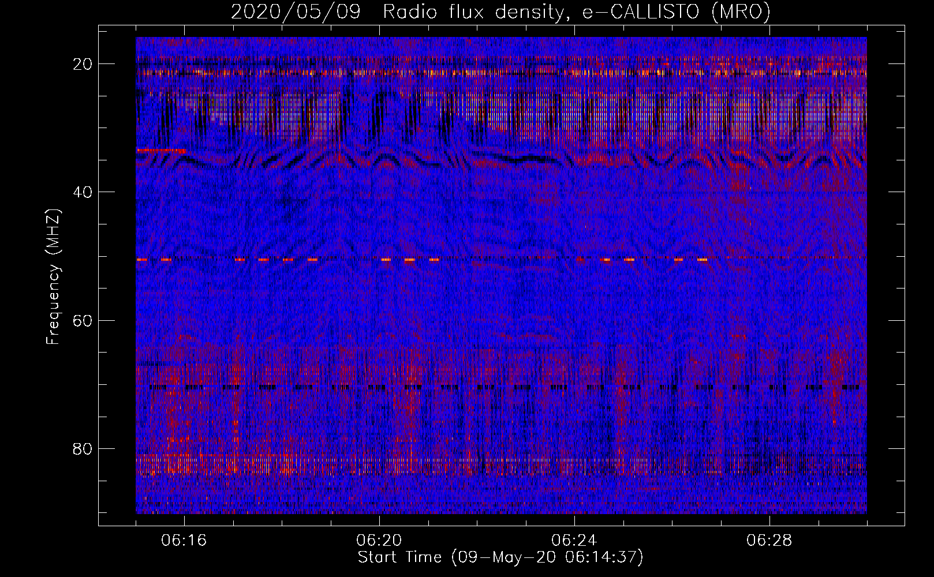Select the 'e-CALLISTO (MRO)' title text

676,13
